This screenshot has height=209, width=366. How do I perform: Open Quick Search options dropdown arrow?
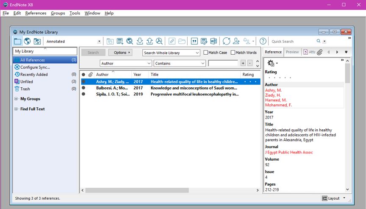tap(324, 42)
